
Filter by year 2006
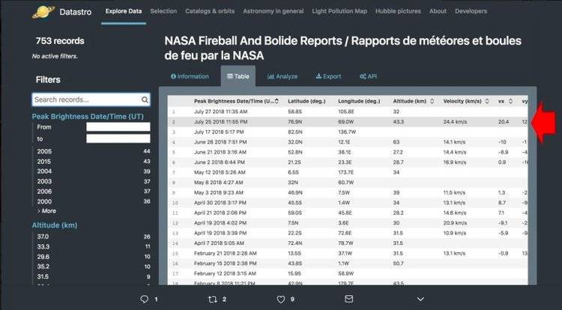point(93,192)
